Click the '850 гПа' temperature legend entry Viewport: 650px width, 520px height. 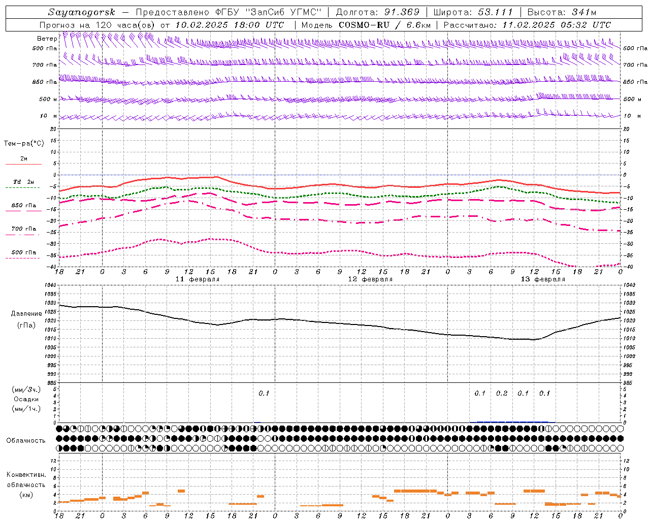click(x=24, y=206)
